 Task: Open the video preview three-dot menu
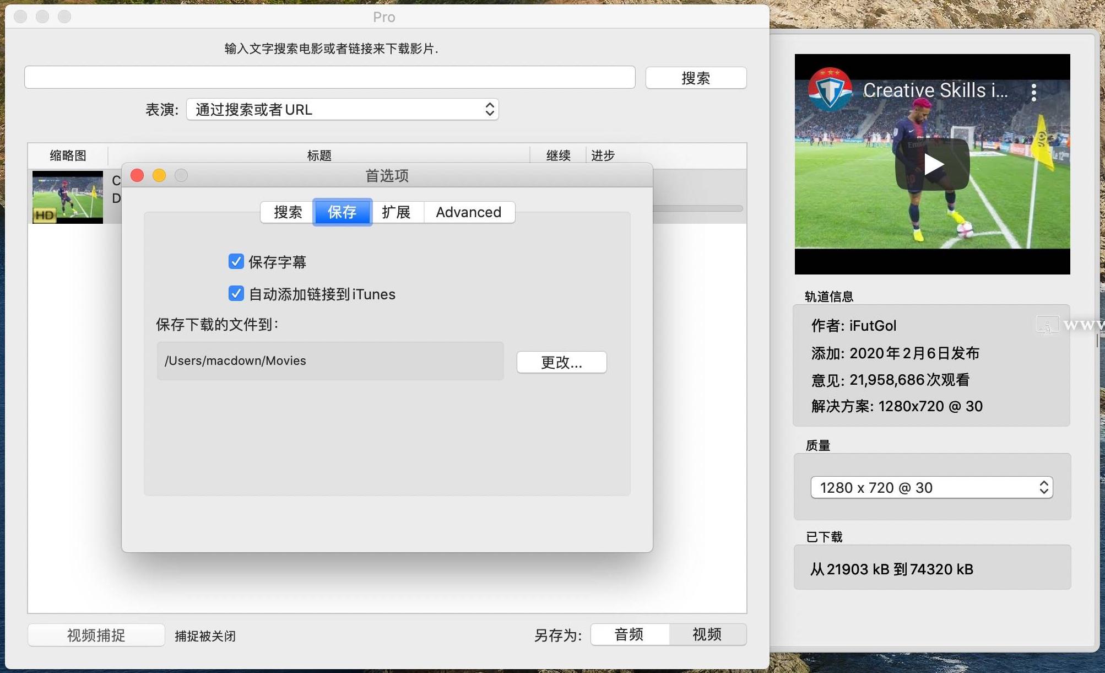[1034, 92]
